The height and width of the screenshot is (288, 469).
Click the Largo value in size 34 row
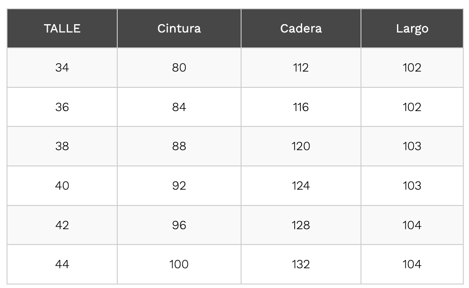412,68
